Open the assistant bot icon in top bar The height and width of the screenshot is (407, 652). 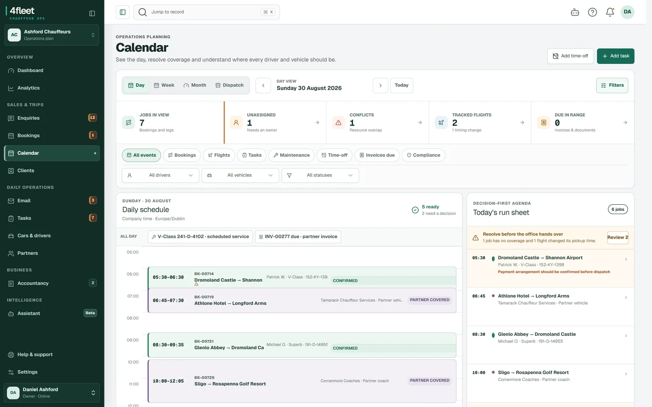tap(575, 12)
